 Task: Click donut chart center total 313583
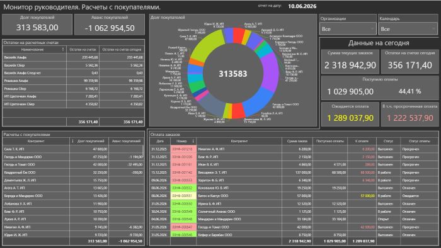pyautogui.click(x=233, y=74)
